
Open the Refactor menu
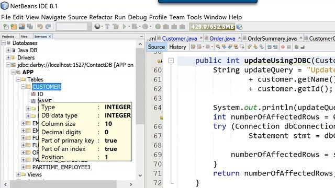coord(100,17)
